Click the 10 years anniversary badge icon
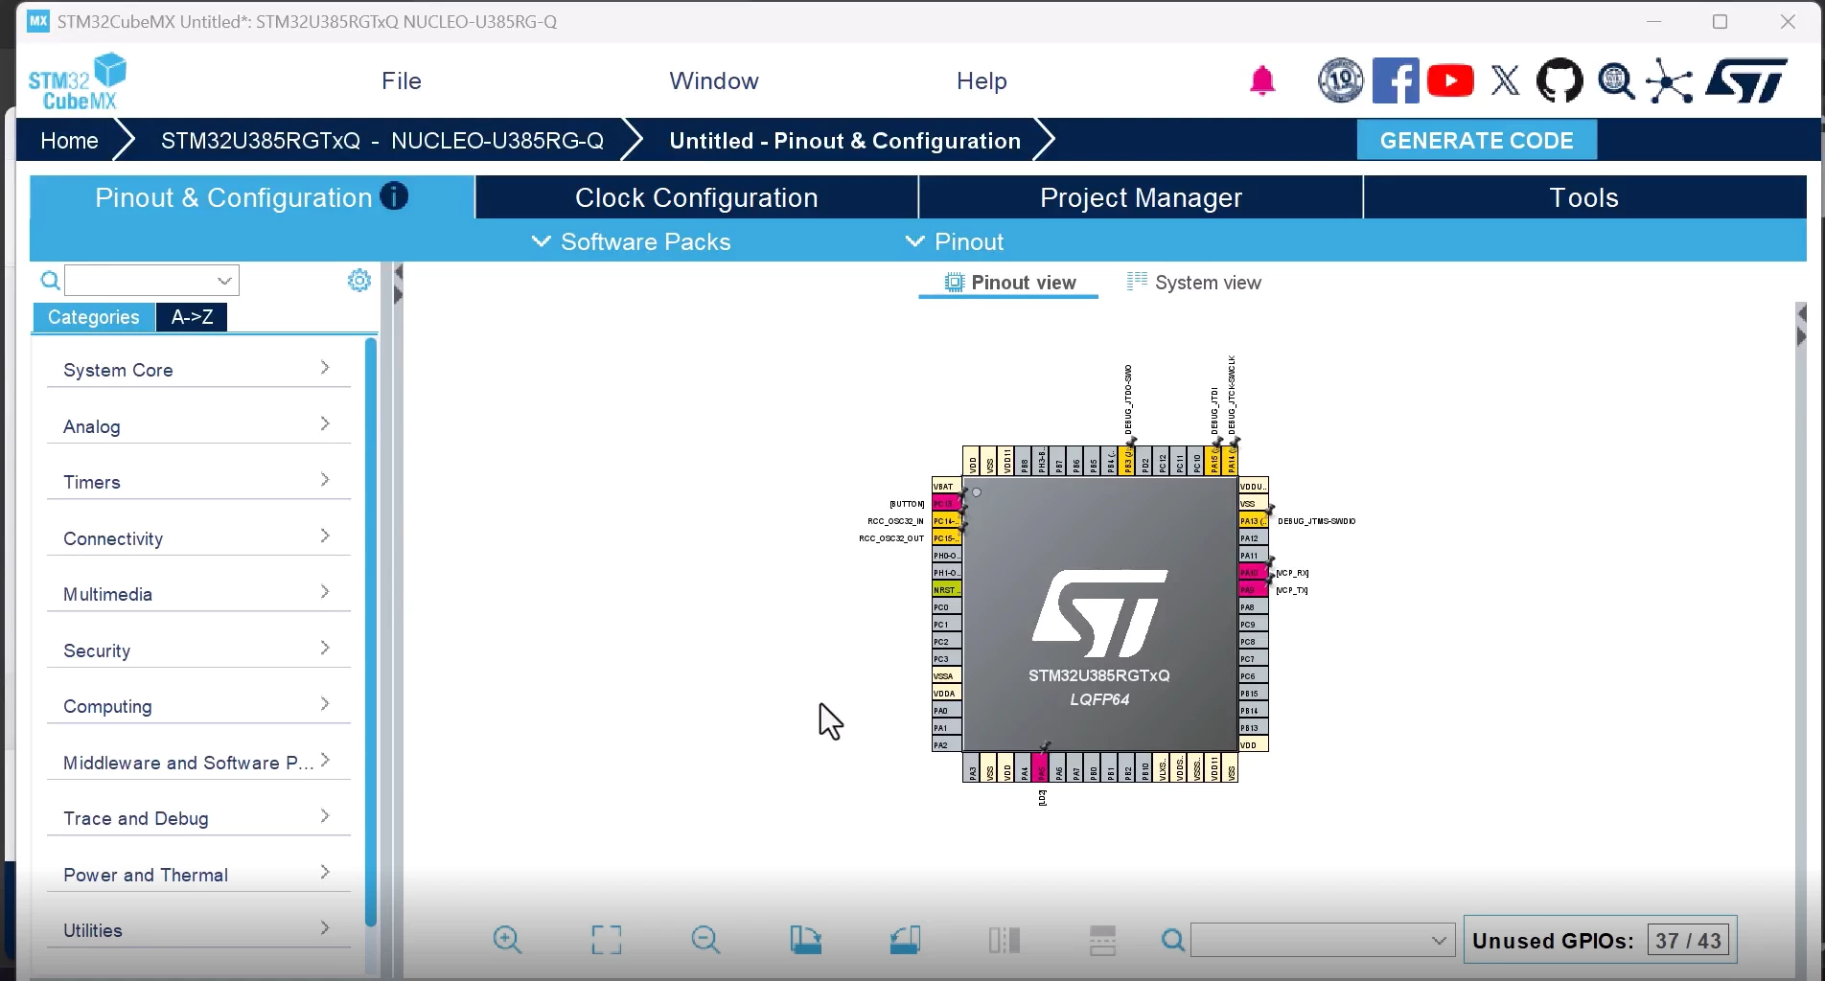Viewport: 1825px width, 981px height. tap(1340, 80)
